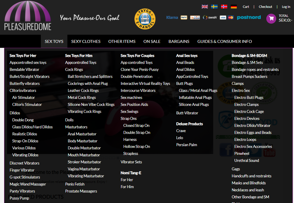Open Clone Your Penis-Pussy entry
Screen dimensions: 294x203
point(139,69)
